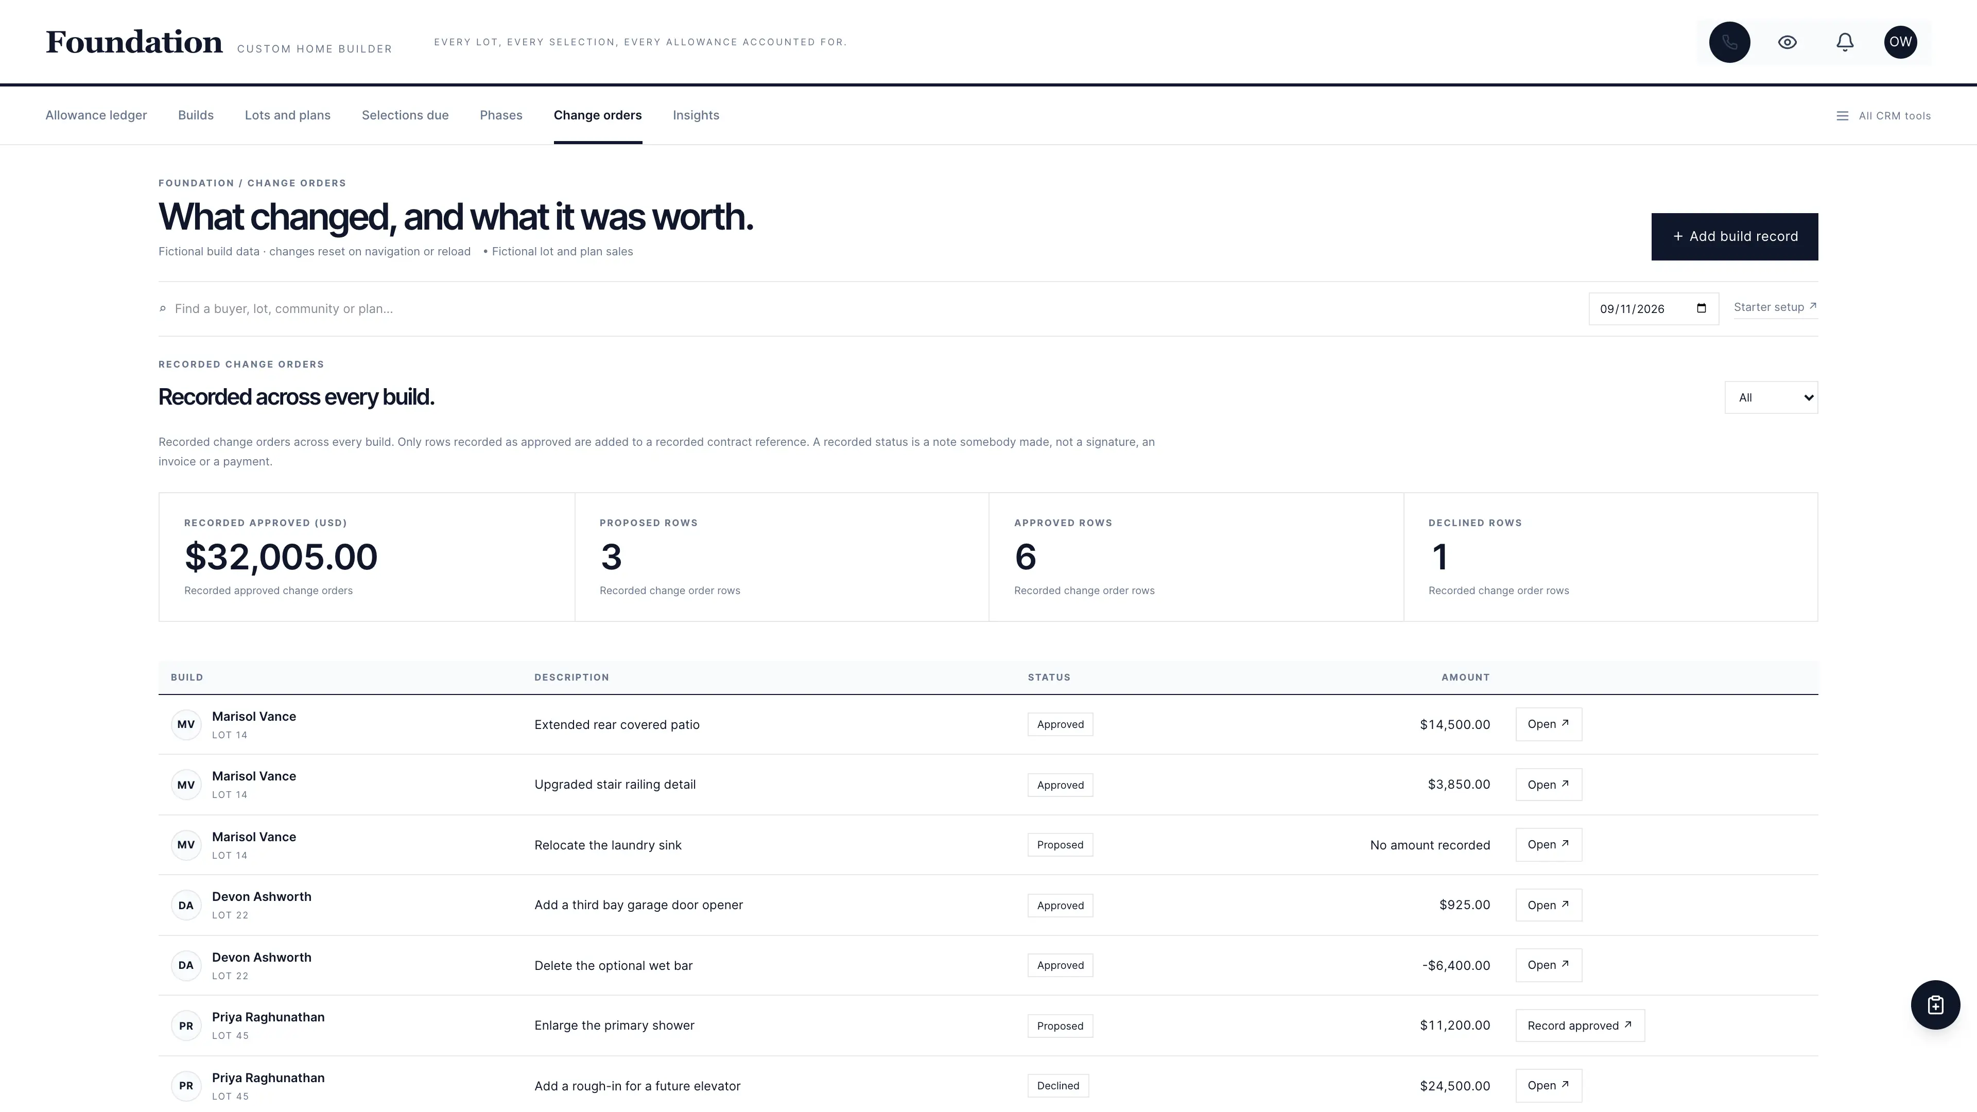1977x1112 pixels.
Task: Click the 09/11/2026 date field
Action: click(1653, 308)
